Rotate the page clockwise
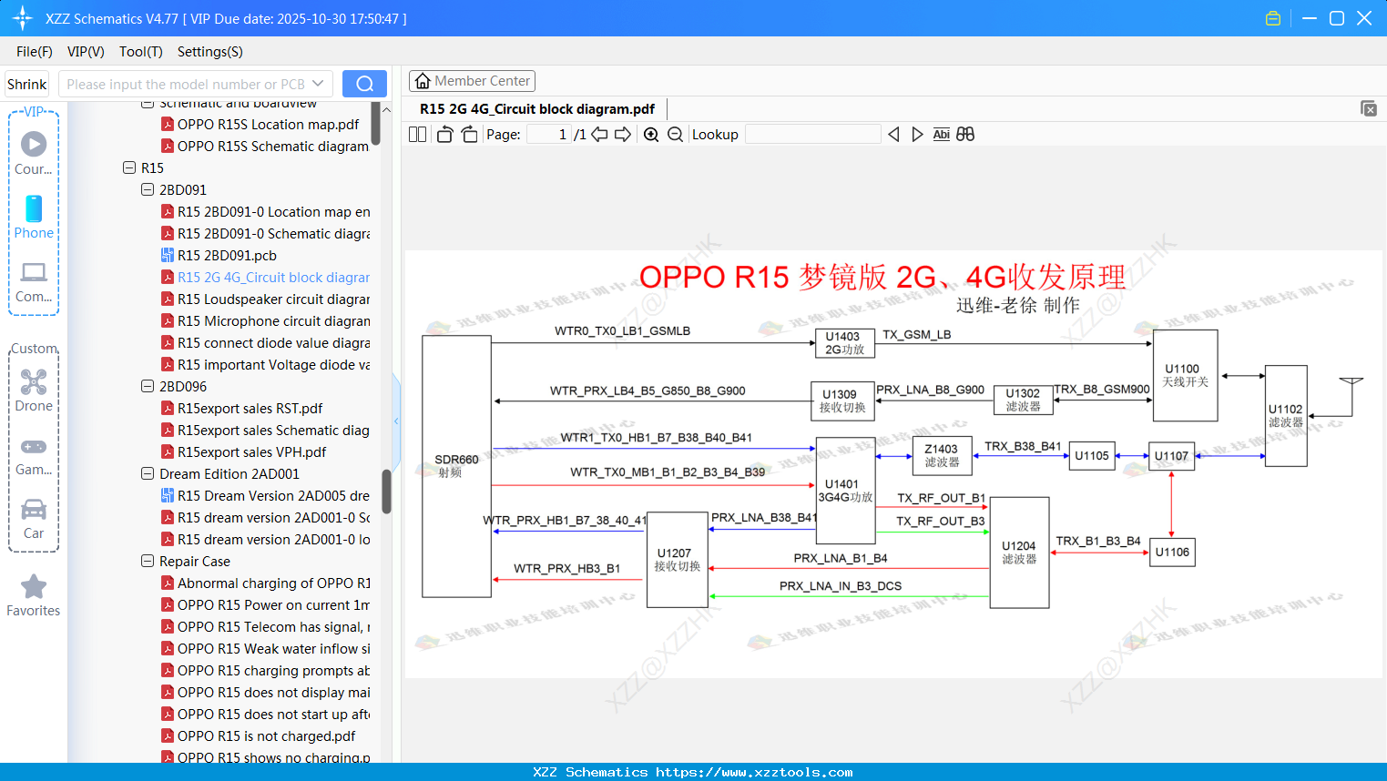The width and height of the screenshot is (1387, 781). (468, 134)
